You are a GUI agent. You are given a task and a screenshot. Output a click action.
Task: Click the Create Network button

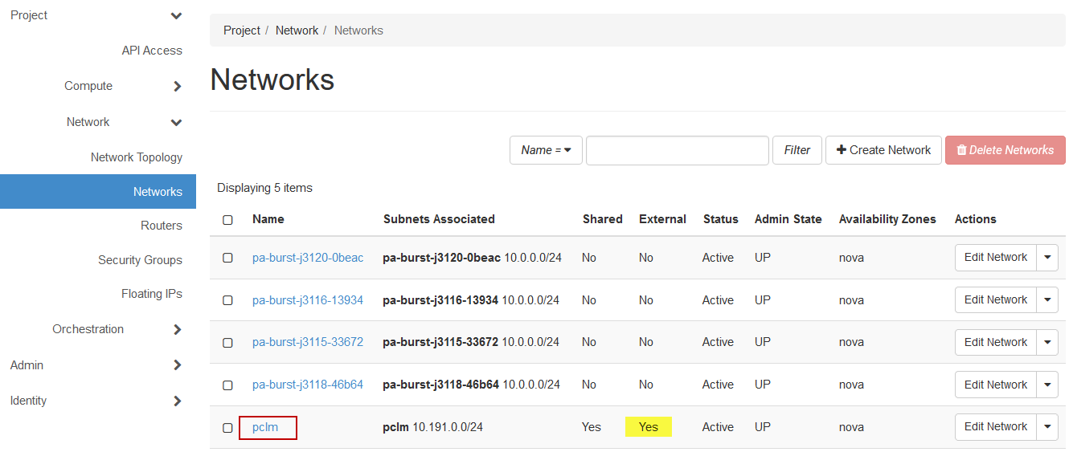coord(883,150)
